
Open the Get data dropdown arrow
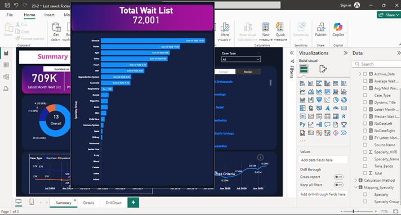tap(59, 40)
